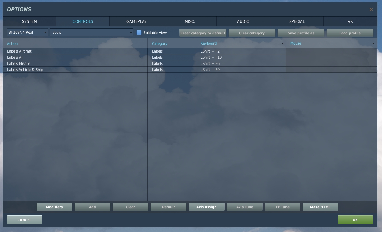Switch to the SYSTEM tab
The image size is (382, 232).
(x=29, y=21)
